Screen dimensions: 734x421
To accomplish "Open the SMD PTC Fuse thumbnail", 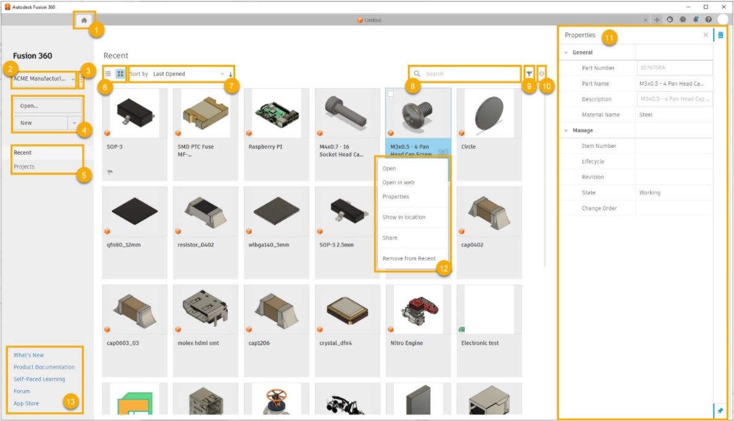I will 206,113.
